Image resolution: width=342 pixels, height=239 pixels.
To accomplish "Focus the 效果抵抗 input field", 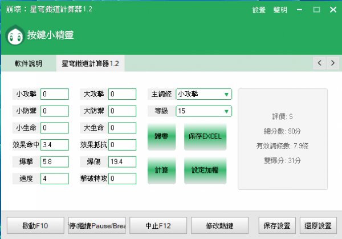I will (122, 145).
